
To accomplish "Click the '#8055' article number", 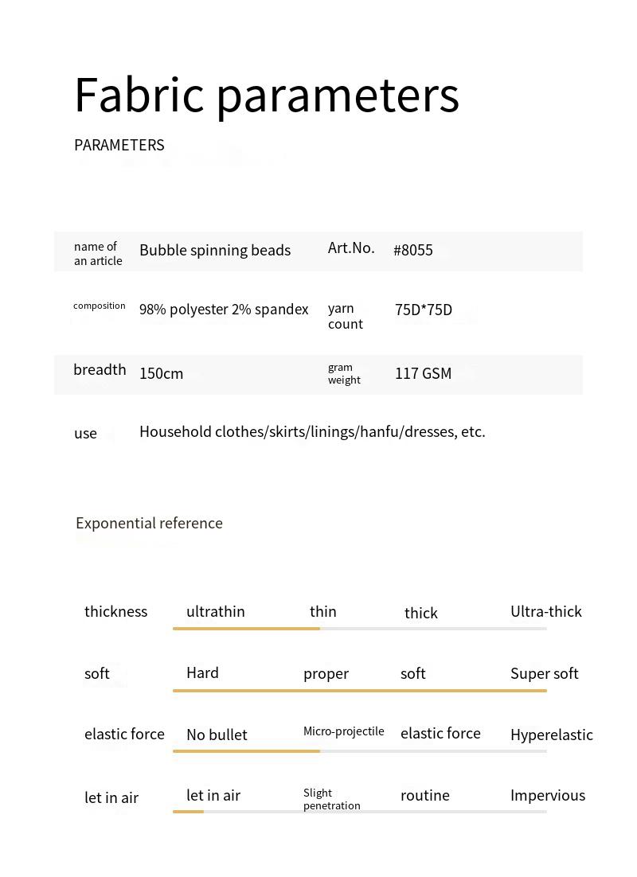I will pyautogui.click(x=413, y=250).
